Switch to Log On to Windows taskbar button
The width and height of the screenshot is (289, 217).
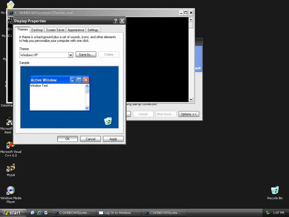119,213
